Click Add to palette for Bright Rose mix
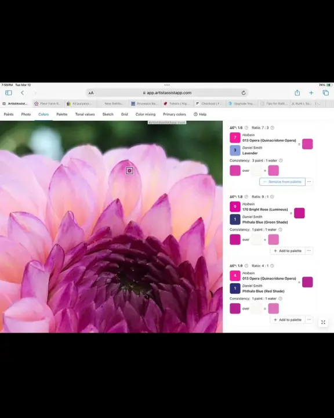This screenshot has height=418, width=334. 288,251
